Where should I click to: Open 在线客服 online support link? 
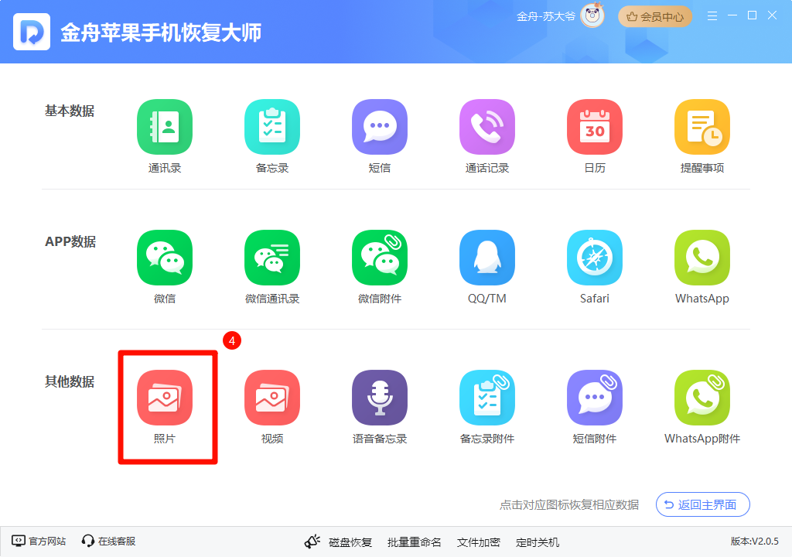[108, 542]
